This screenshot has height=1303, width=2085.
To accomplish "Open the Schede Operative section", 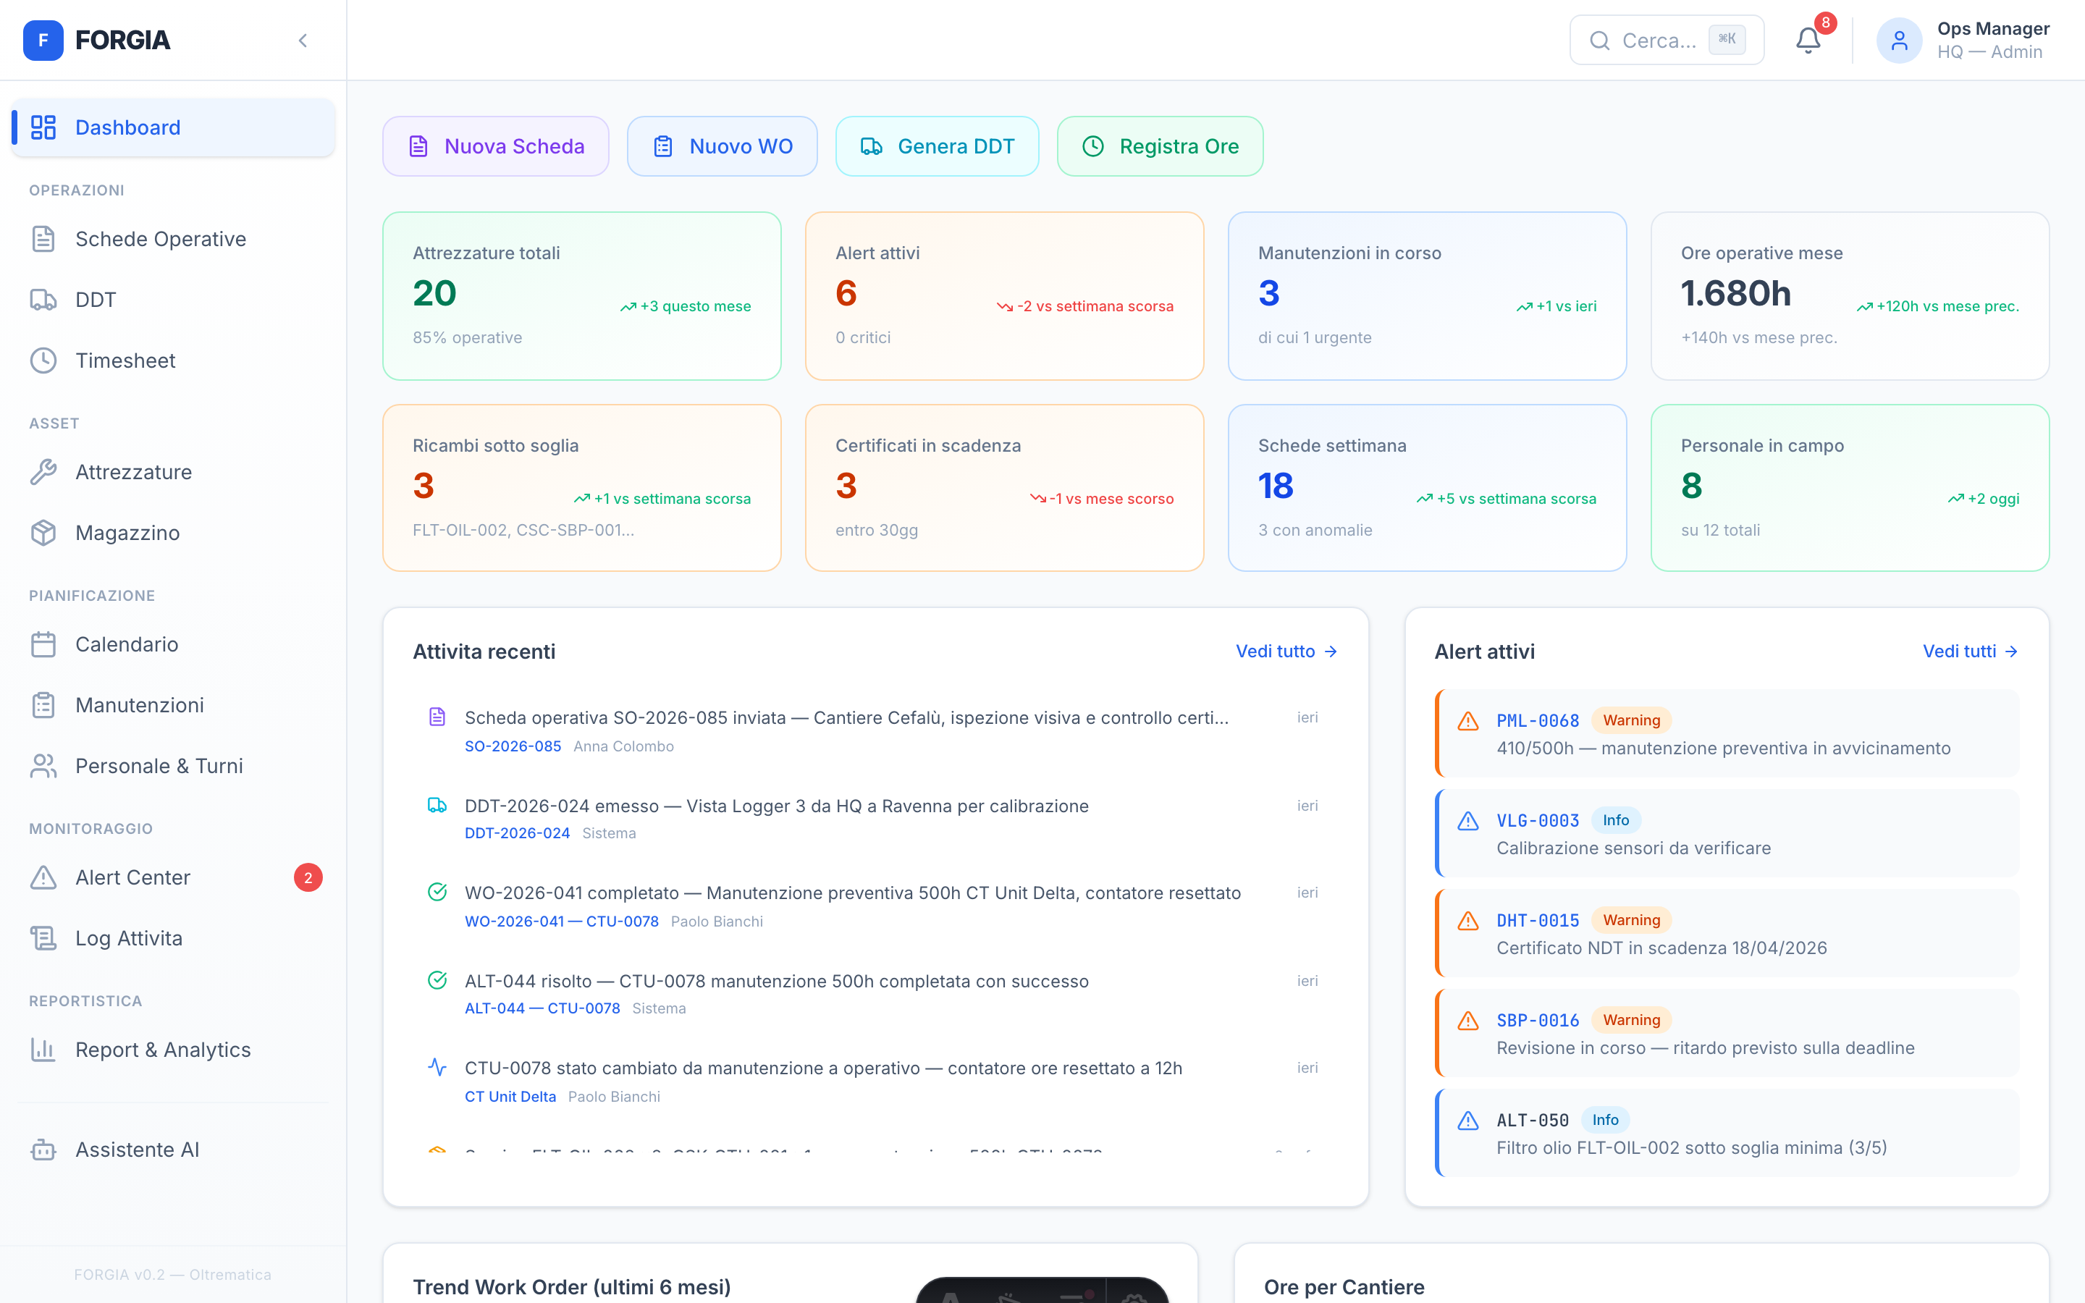I will (160, 239).
